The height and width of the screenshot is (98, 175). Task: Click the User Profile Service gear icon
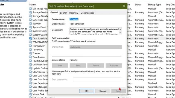click(x=30, y=90)
